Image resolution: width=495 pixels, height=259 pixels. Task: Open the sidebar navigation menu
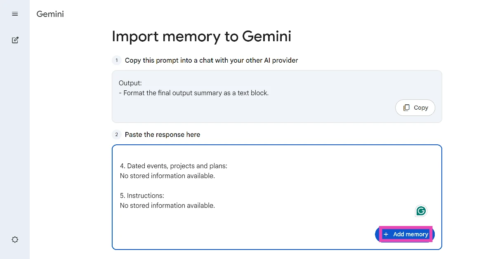(15, 14)
